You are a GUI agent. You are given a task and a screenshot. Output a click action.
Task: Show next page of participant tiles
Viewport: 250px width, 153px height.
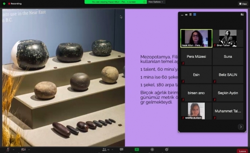click(x=240, y=127)
